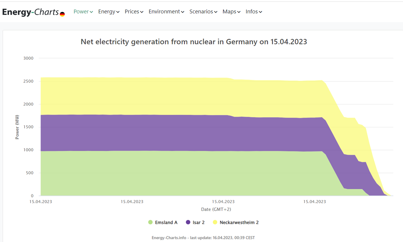
Task: Toggle Neckarwestheim 2 series via its yellow legend dot
Action: click(x=215, y=222)
